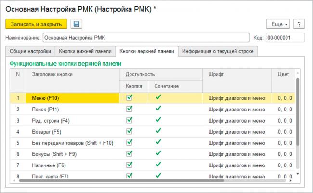The width and height of the screenshot is (313, 193).
Task: Toggle Кнопка checkbox for Меню (F10)
Action: (x=130, y=97)
